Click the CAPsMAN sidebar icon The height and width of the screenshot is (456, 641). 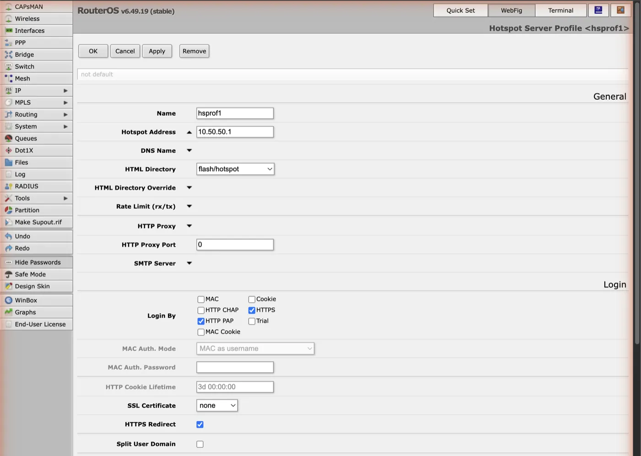[8, 7]
